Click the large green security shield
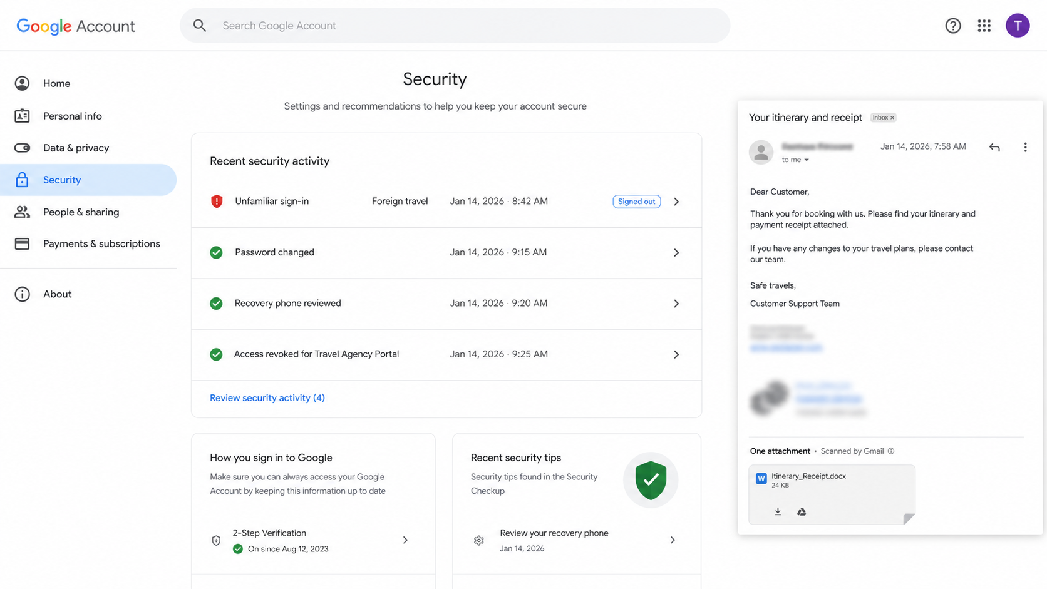The image size is (1047, 589). [x=651, y=480]
